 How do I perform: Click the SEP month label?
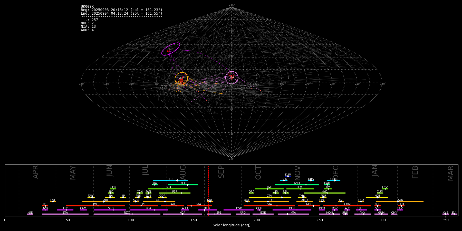click(221, 172)
